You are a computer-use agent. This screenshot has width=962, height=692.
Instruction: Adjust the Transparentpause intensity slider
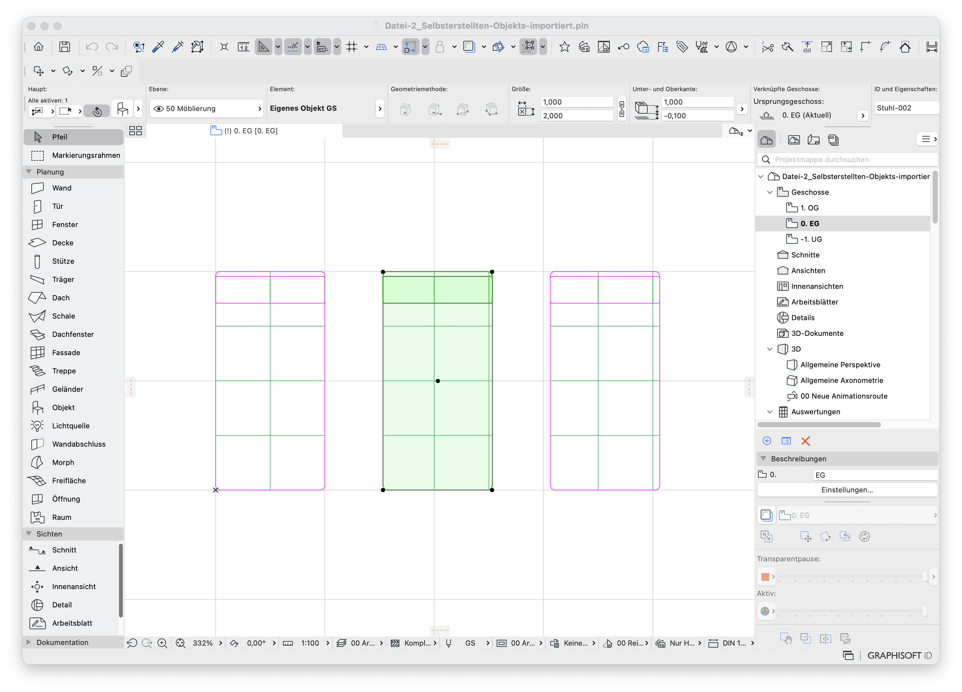(x=853, y=576)
